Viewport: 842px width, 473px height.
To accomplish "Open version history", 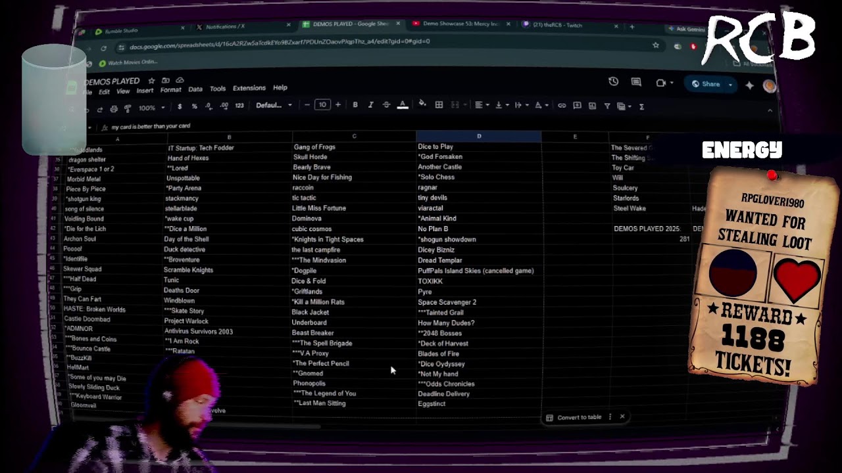I will [613, 81].
